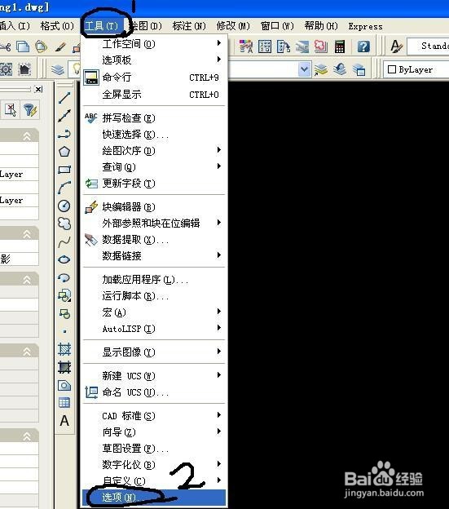The image size is (449, 509).
Task: Open the Tool Palettes window icon
Action: (265, 46)
